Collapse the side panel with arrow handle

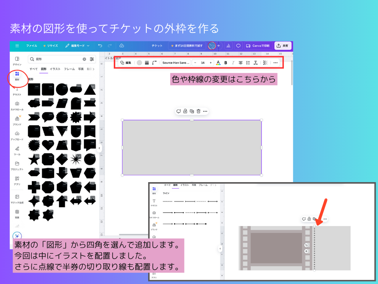tap(99, 148)
